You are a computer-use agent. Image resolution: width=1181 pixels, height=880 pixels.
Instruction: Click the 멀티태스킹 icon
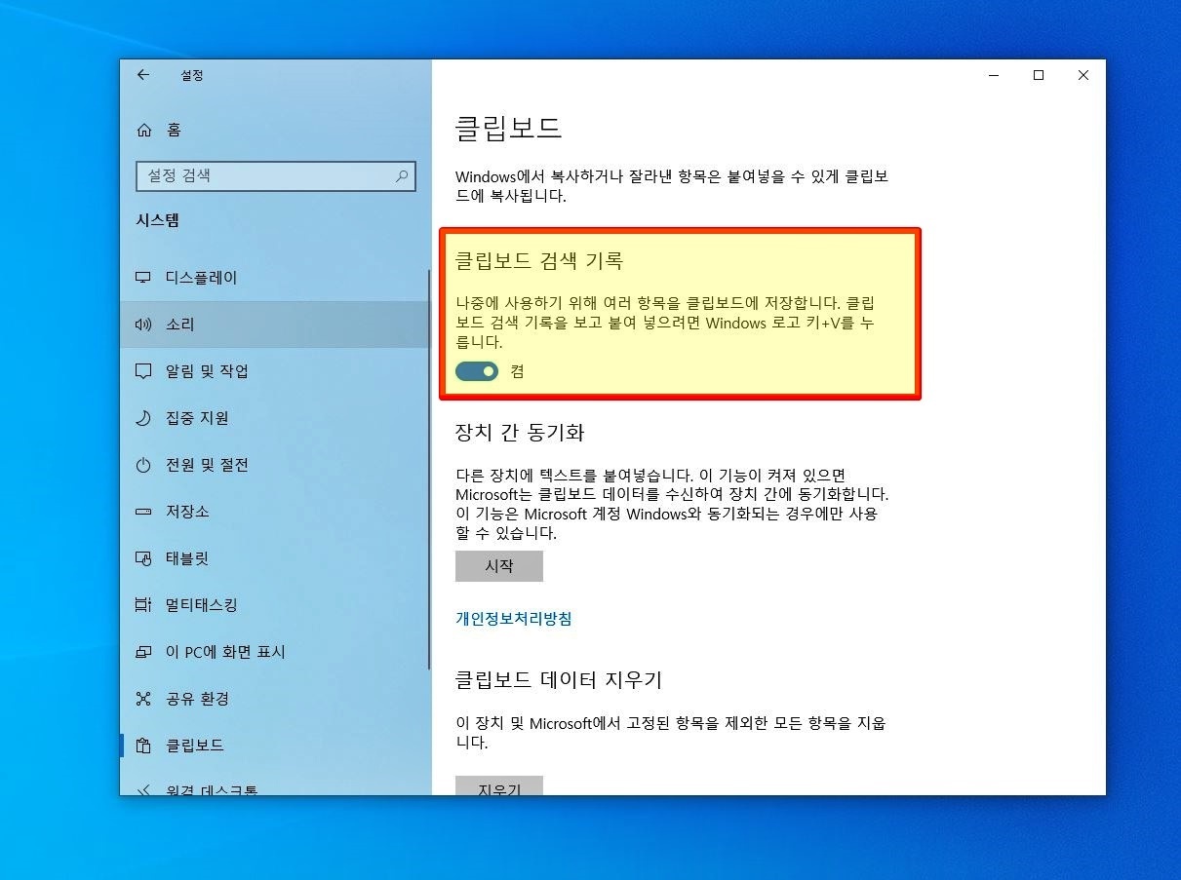click(x=143, y=605)
